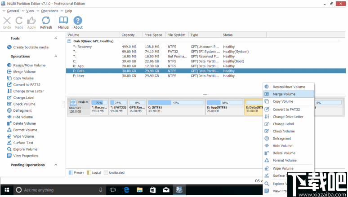
Task: Open the View menu
Action: point(30,11)
